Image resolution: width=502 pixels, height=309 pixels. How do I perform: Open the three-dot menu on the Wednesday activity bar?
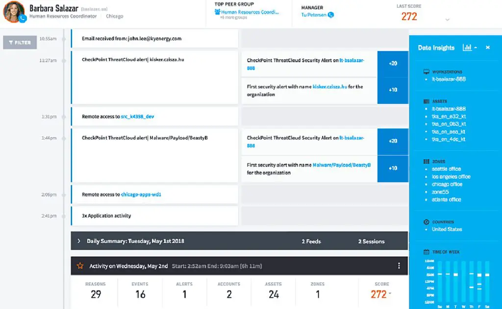coord(399,266)
